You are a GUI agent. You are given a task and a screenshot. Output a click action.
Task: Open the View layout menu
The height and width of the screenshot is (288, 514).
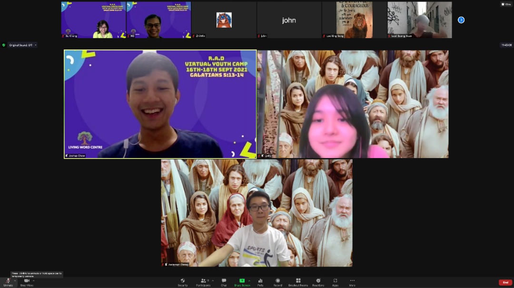pos(505,4)
